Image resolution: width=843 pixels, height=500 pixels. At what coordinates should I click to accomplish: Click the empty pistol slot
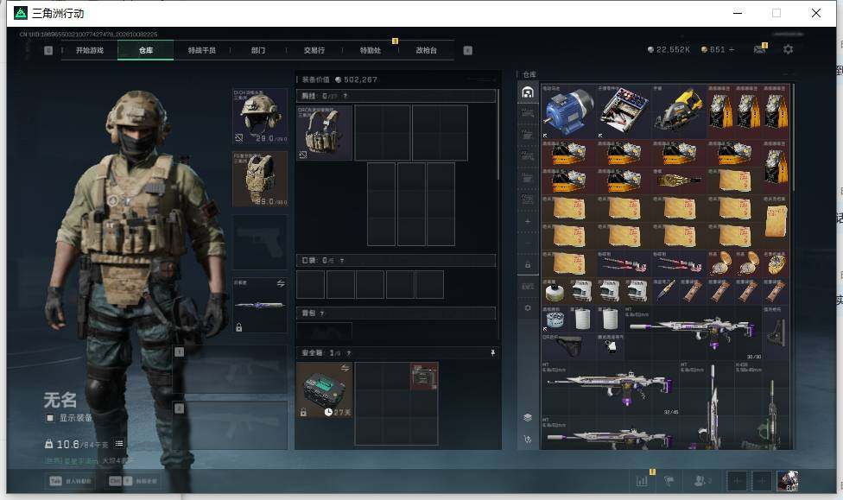coord(260,243)
